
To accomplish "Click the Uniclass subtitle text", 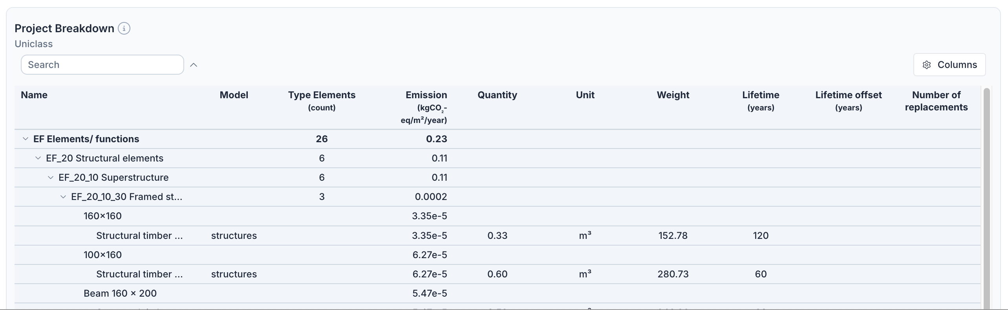I will [x=34, y=44].
